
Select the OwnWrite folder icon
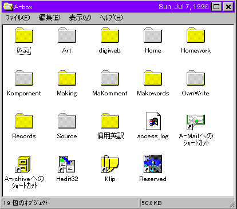pyautogui.click(x=196, y=78)
